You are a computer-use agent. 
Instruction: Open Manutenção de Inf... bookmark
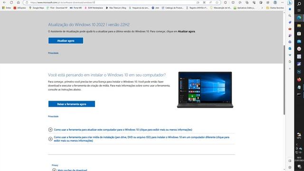220,8
